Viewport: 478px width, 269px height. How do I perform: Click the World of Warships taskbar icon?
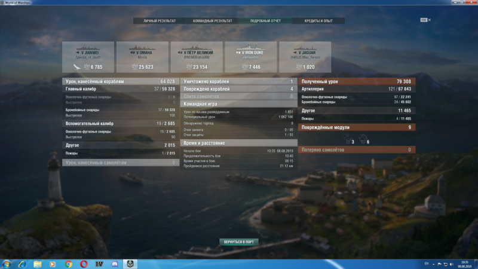131,264
